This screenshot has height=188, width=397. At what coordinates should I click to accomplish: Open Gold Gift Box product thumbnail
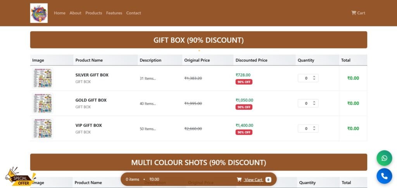coord(43,103)
